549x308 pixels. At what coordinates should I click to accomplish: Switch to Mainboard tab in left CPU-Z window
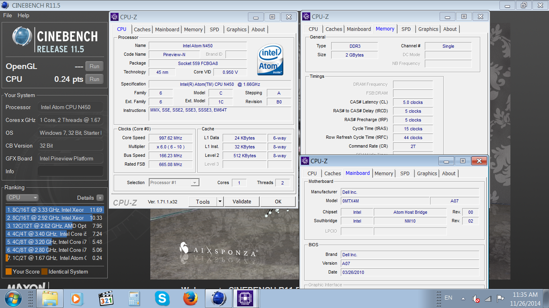click(x=167, y=29)
